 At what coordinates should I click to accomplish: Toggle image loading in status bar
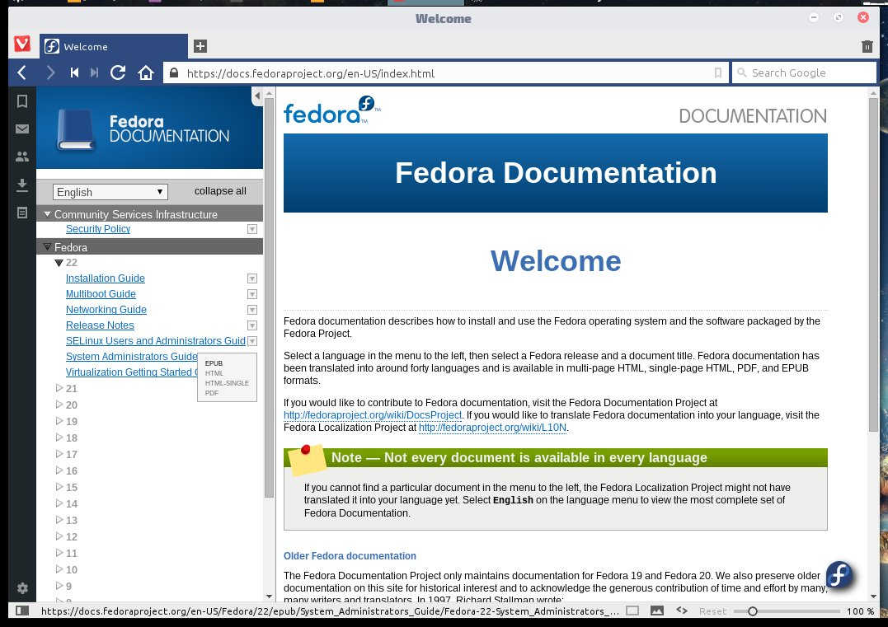click(657, 611)
